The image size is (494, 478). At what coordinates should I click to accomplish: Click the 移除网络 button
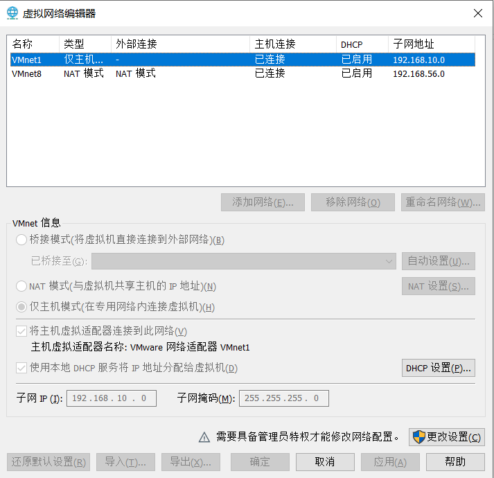click(353, 202)
